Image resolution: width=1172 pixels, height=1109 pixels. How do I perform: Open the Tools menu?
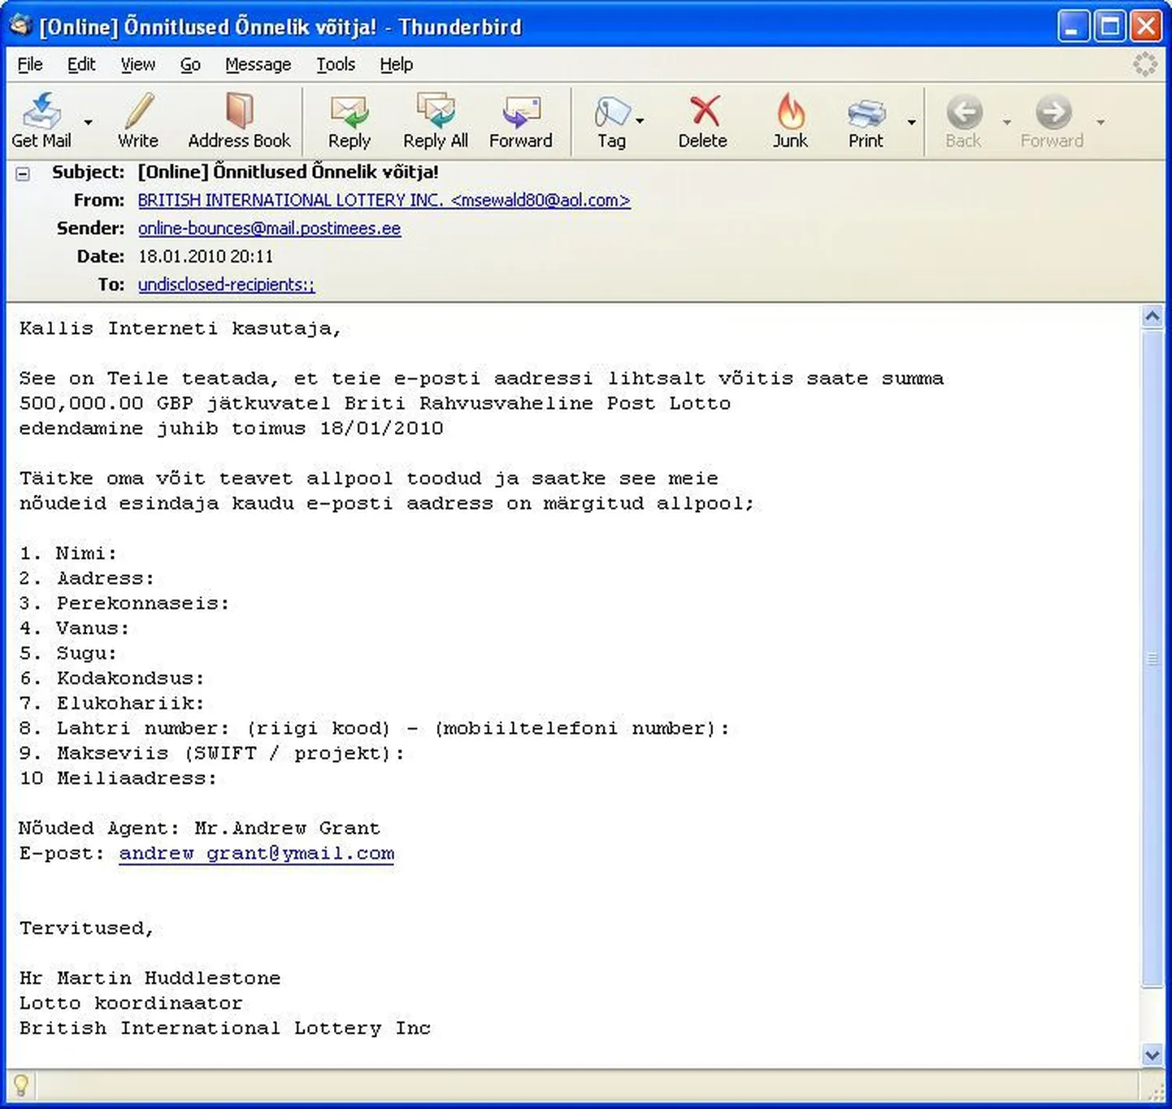click(336, 64)
